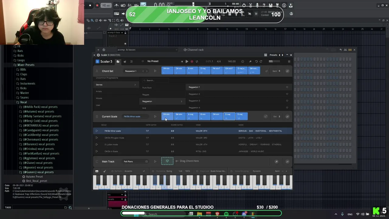
Task: Open F#/Gb Minor scale dropdown
Action: 136,116
